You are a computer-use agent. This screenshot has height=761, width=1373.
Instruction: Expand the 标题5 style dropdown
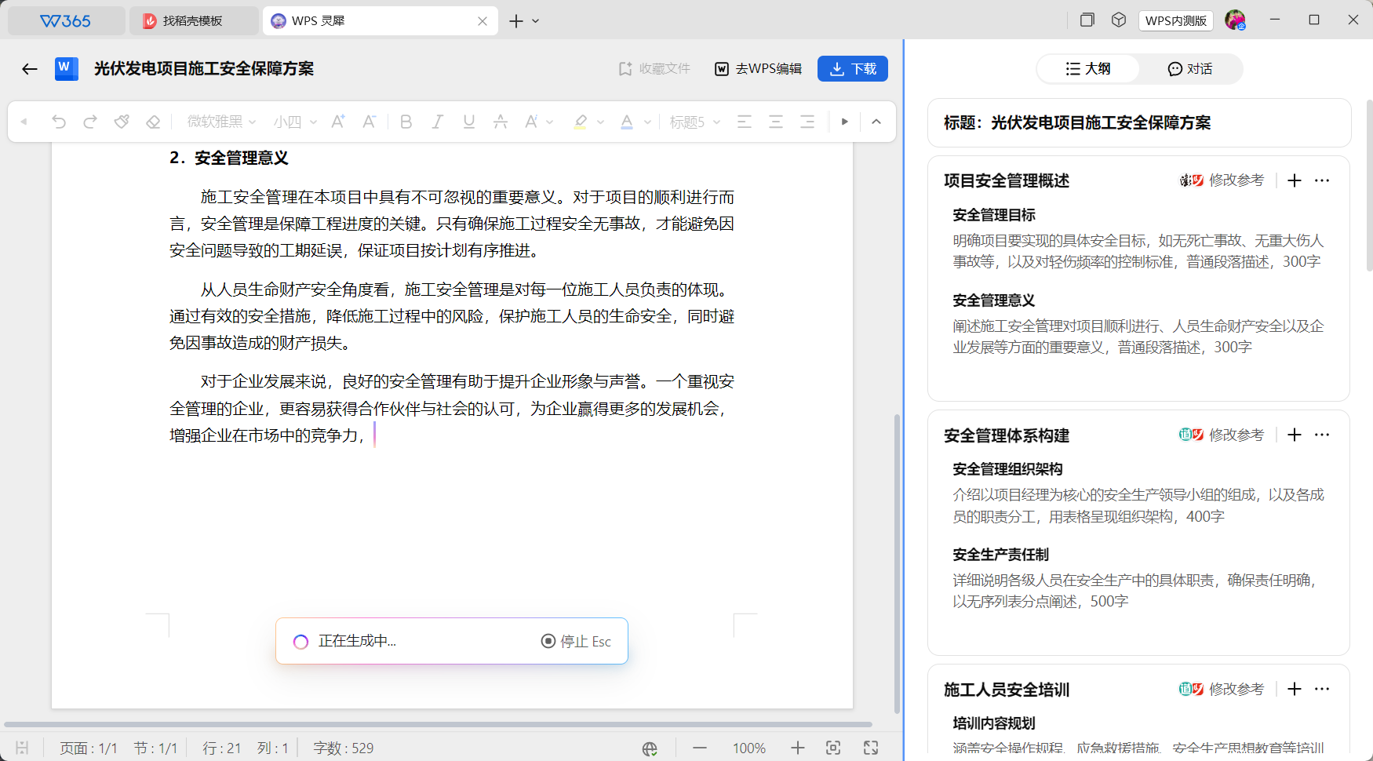coord(694,122)
